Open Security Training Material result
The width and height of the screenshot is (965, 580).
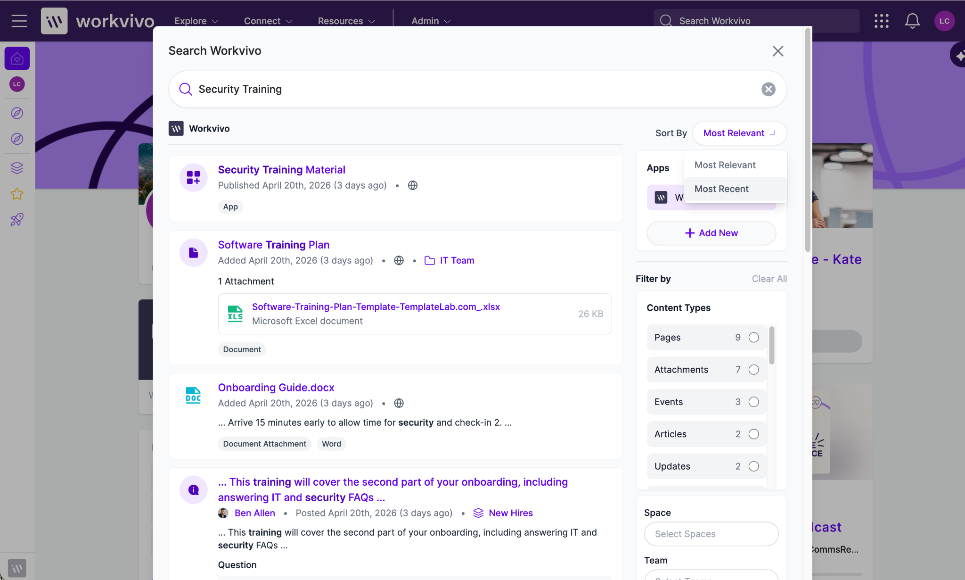coord(281,170)
